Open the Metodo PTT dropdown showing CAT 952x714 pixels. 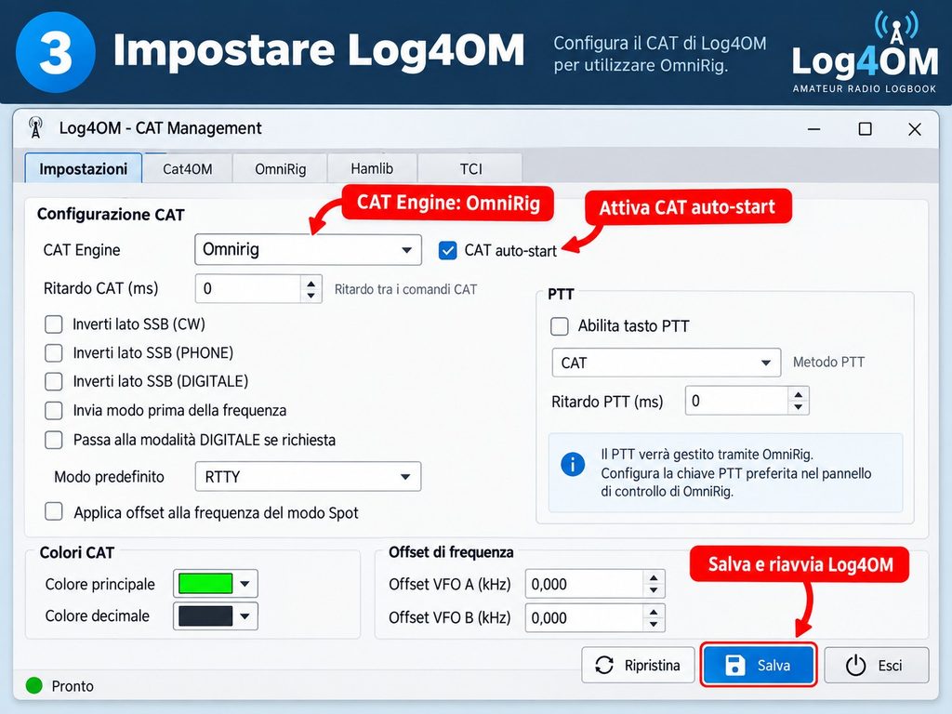click(x=666, y=363)
